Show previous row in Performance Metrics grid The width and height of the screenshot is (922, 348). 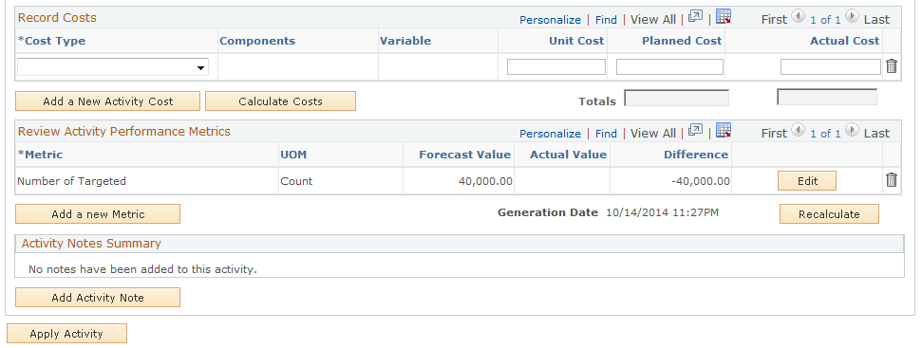pyautogui.click(x=798, y=130)
